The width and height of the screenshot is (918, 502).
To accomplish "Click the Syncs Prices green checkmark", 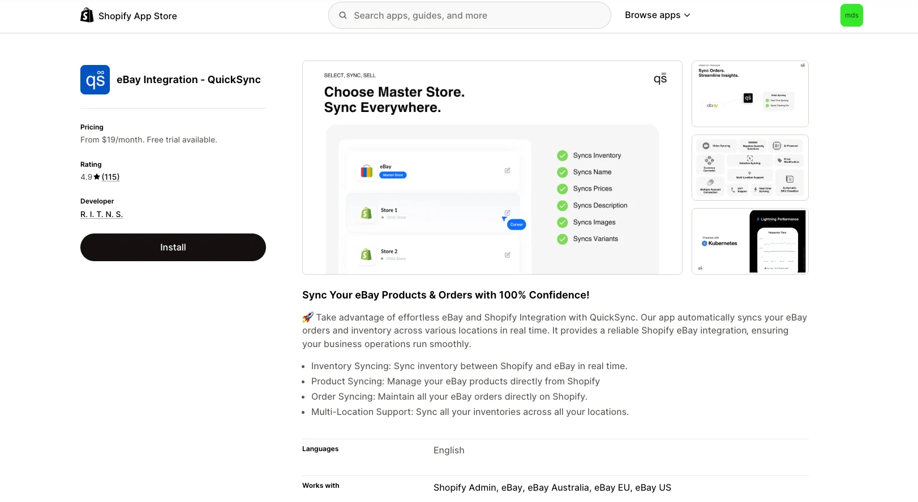I will [562, 189].
